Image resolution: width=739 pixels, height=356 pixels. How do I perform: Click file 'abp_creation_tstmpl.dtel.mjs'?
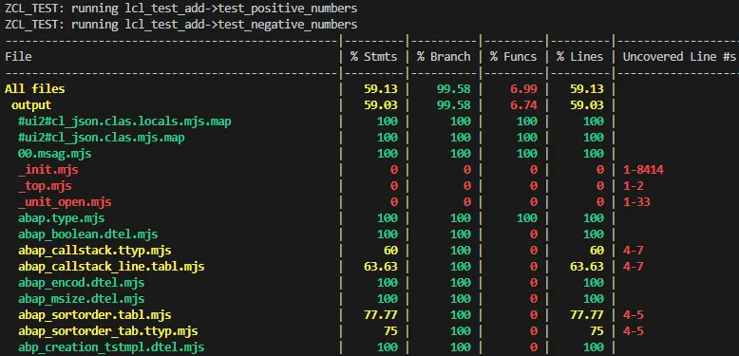pyautogui.click(x=111, y=347)
